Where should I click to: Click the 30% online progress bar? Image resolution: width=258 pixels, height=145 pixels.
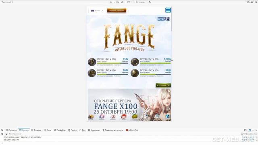click(112, 74)
